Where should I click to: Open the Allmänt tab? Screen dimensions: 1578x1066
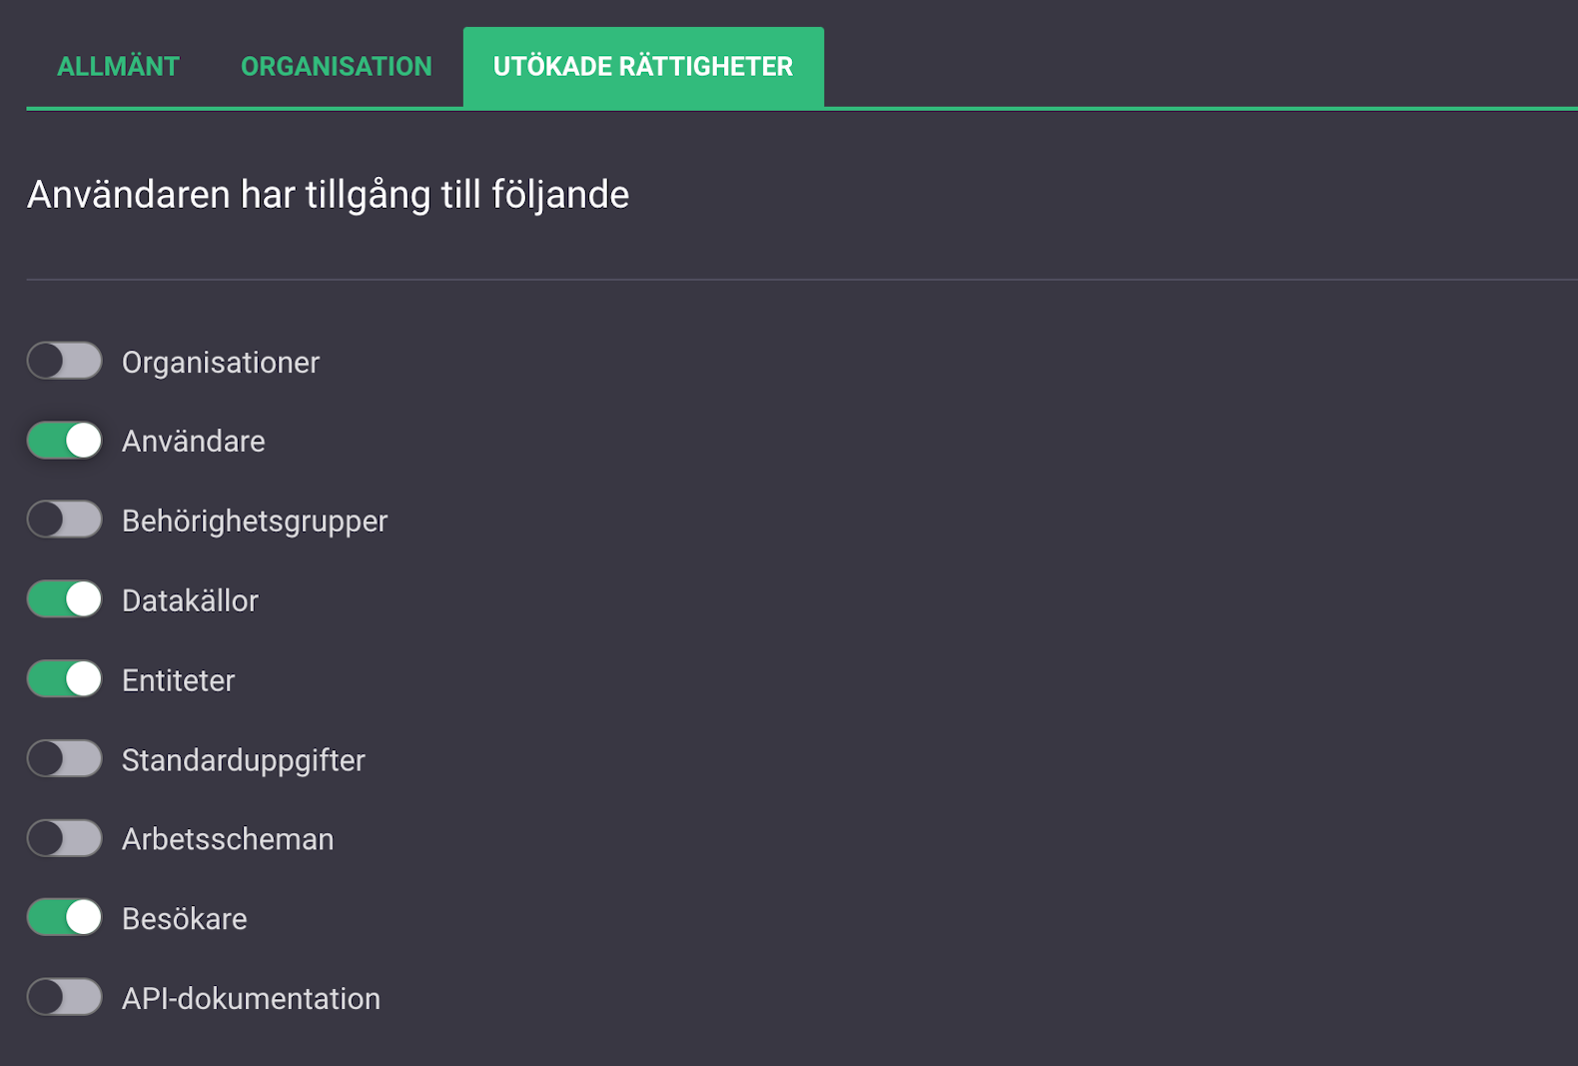point(118,66)
